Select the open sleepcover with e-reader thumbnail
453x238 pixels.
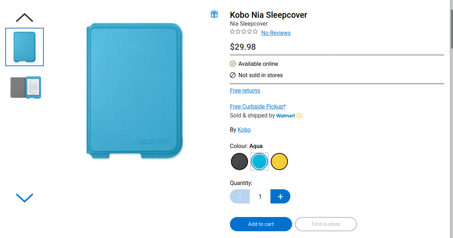[26, 88]
